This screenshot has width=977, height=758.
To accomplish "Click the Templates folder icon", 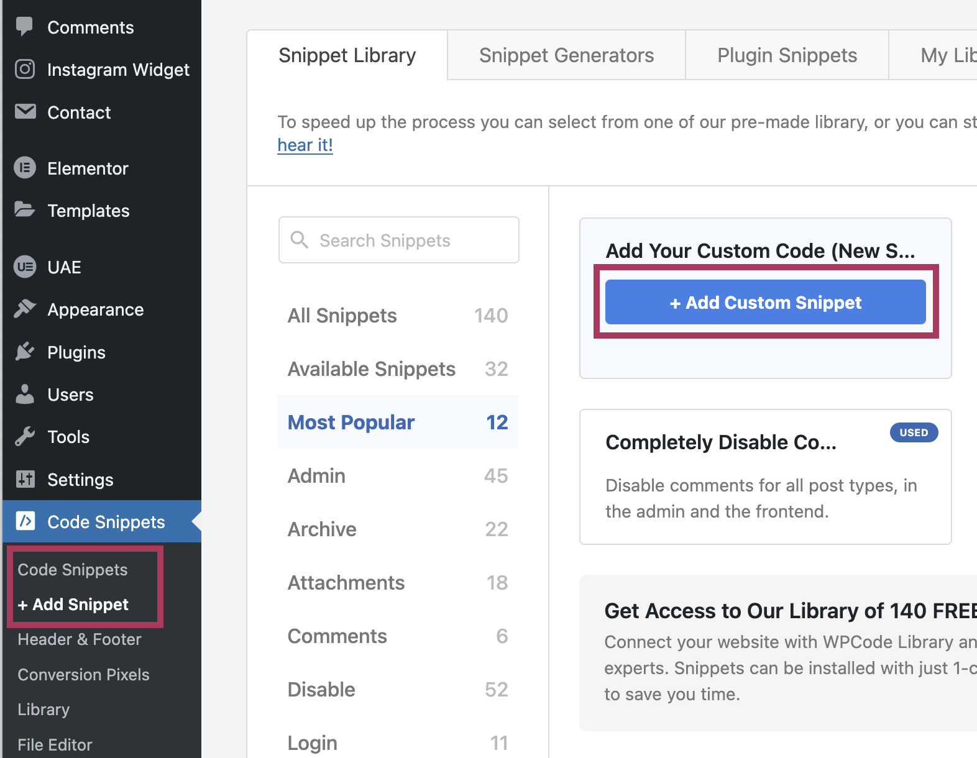I will pos(25,210).
